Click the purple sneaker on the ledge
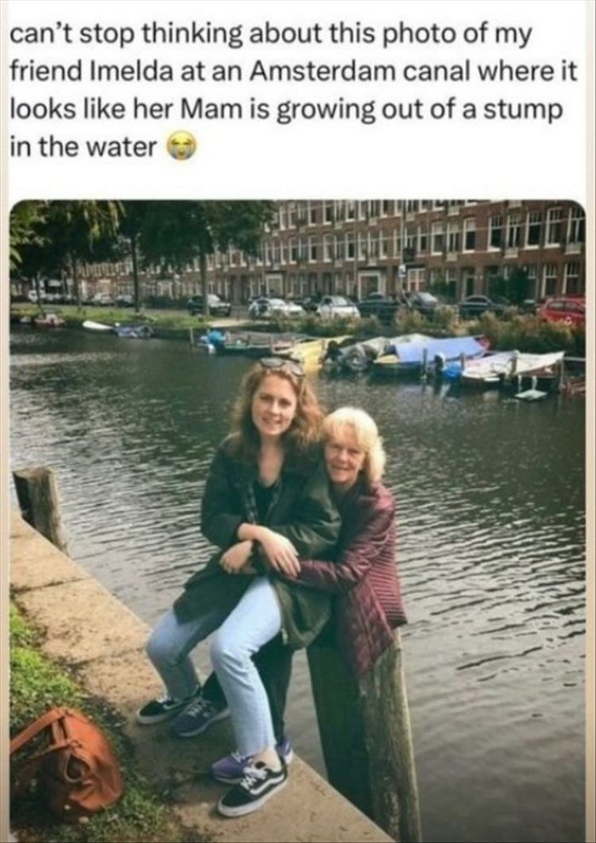 (x=250, y=762)
